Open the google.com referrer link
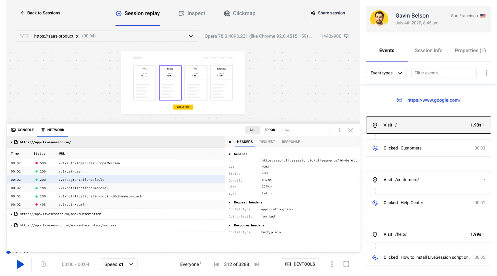 pos(434,100)
